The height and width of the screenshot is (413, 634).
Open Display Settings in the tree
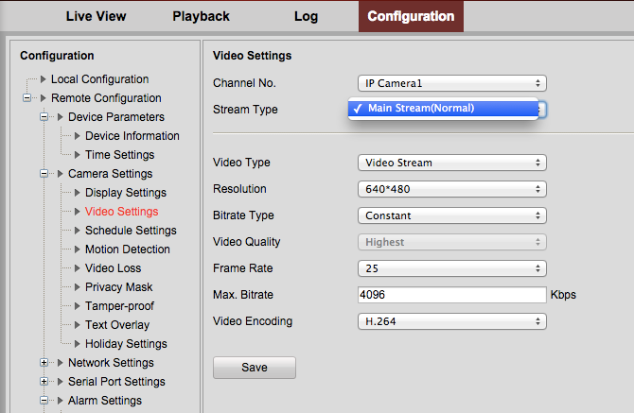126,193
